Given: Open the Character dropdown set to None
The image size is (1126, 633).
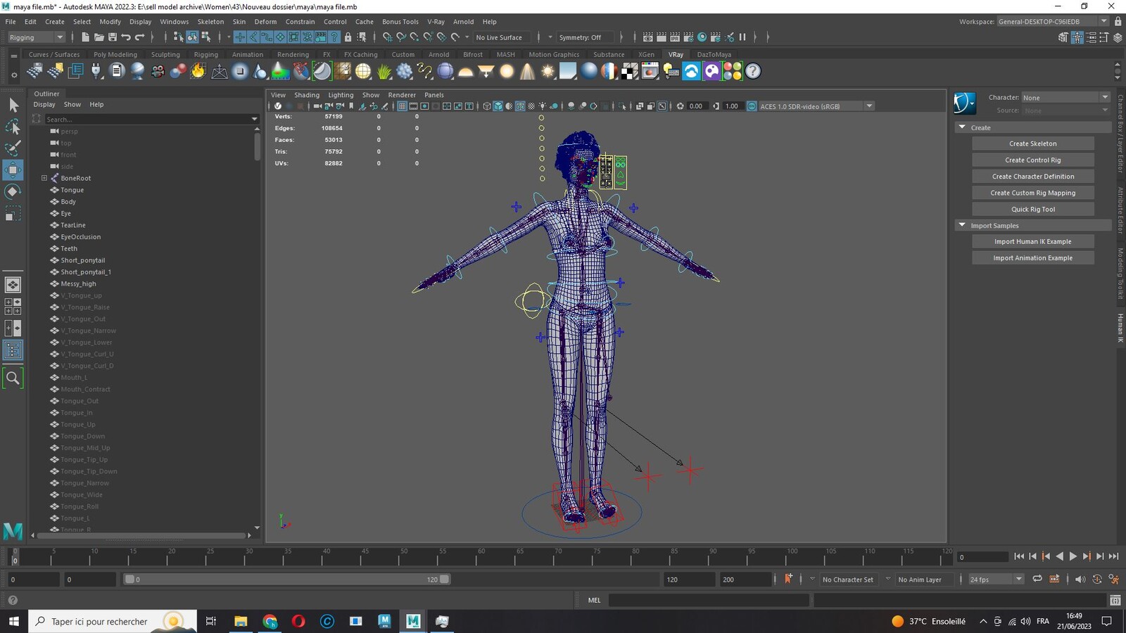Looking at the screenshot, I should (1065, 97).
